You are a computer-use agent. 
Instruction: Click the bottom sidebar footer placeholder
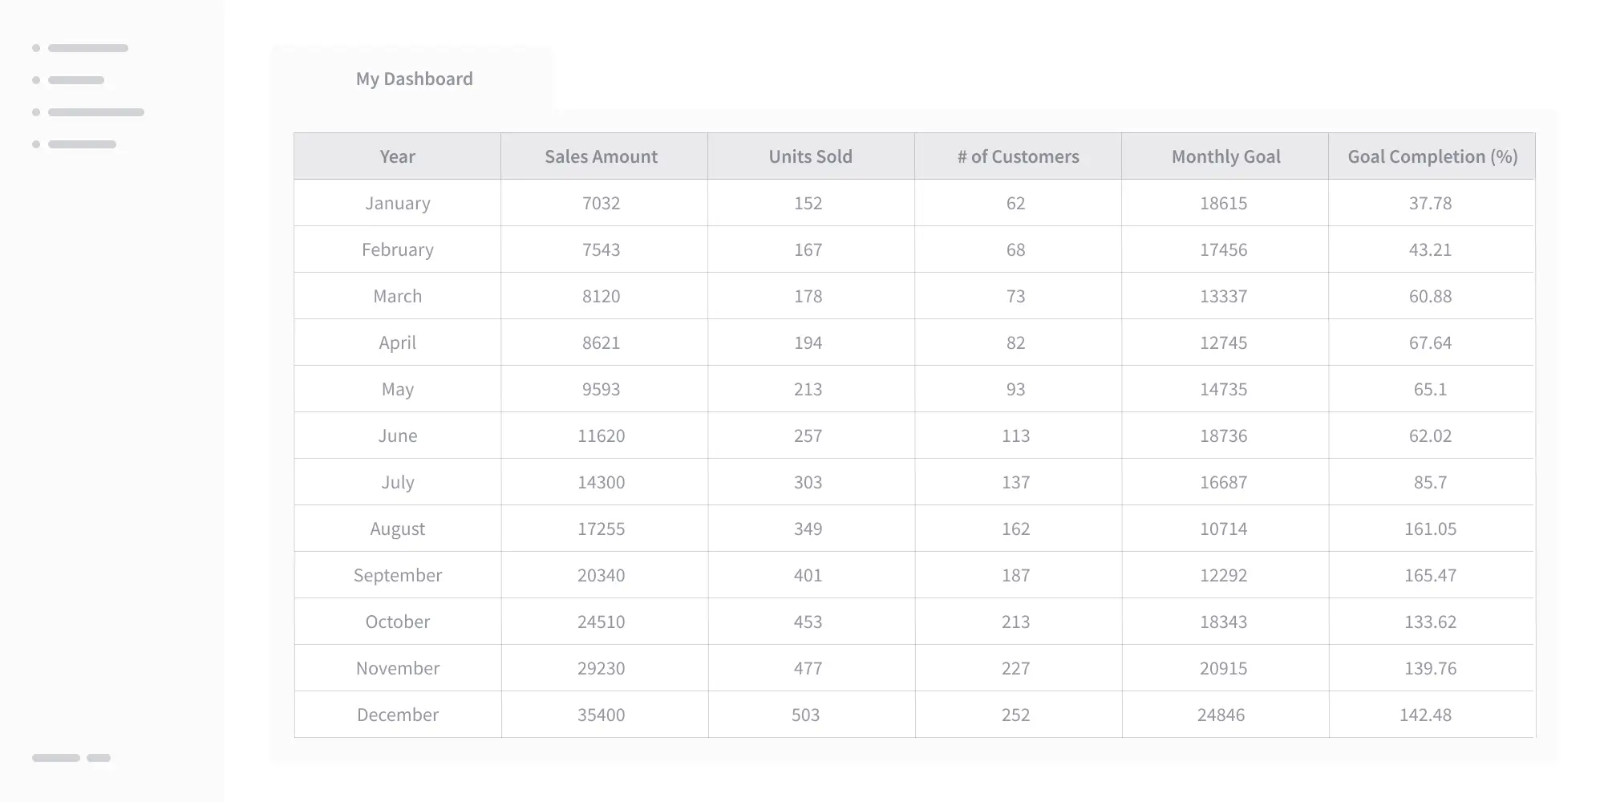point(71,758)
